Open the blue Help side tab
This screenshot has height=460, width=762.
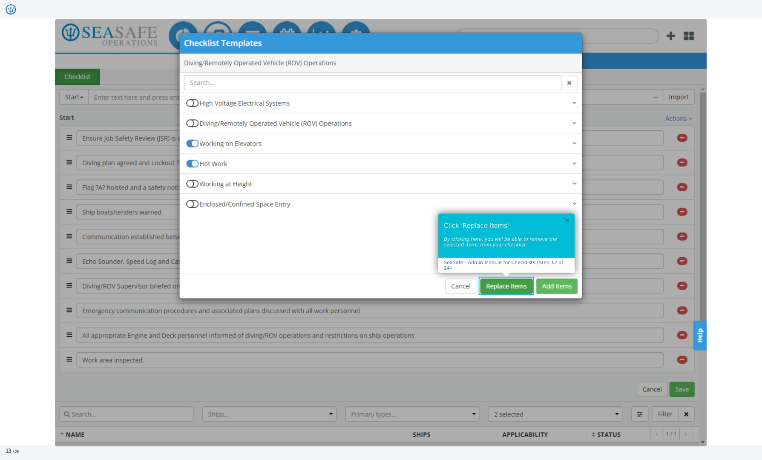pyautogui.click(x=700, y=336)
